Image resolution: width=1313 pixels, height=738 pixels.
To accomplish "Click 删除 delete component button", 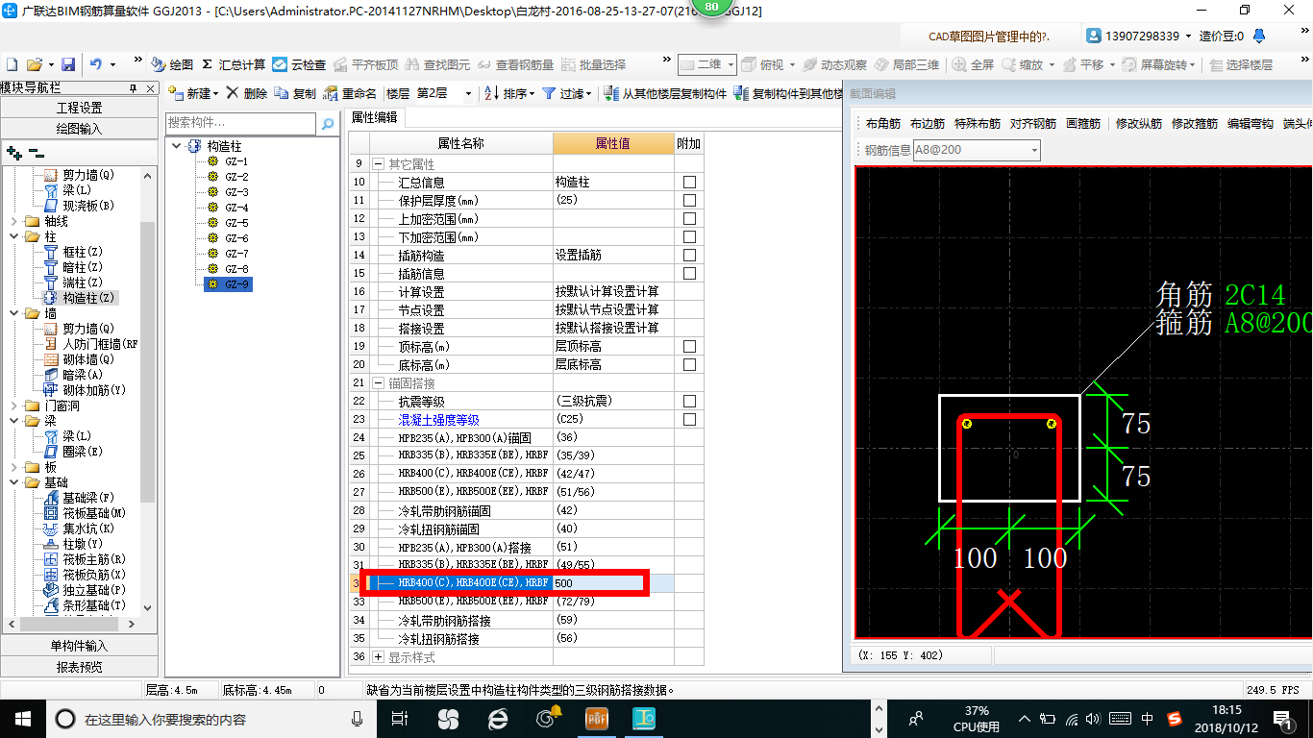I will (x=247, y=93).
